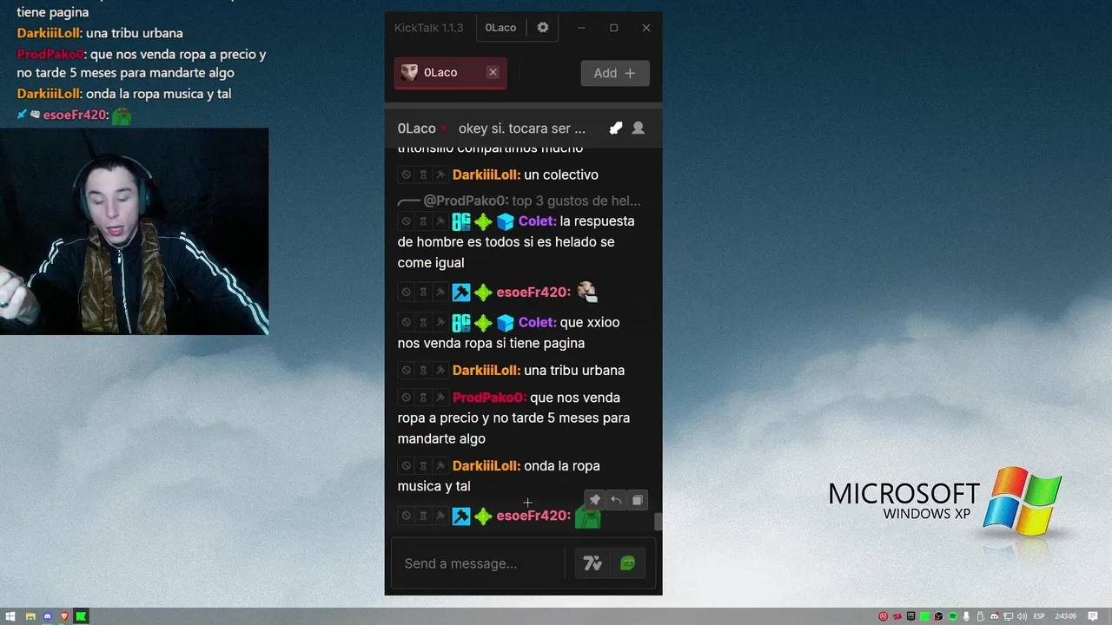Open pinned message icon in 0Laco header
Viewport: 1112px width, 625px height.
616,128
